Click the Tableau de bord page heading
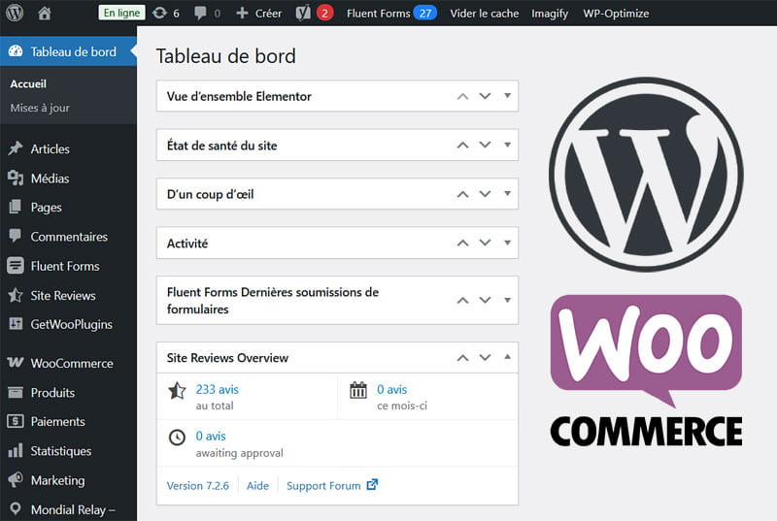 (x=226, y=56)
